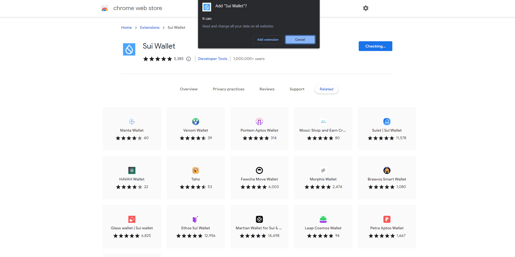Open Petra Aptos Wallet via its red icon
515x257 pixels.
(x=387, y=219)
